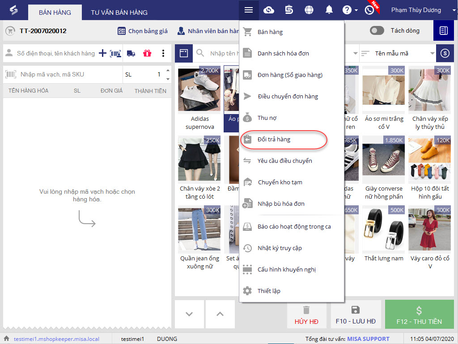Screen dimensions: 458x344
Task: Select Điều chuyển đơn hàng menu item
Action: (x=292, y=96)
